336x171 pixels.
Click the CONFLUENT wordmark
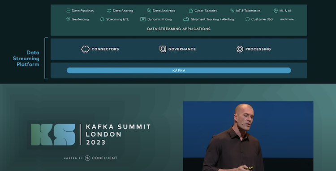click(104, 158)
